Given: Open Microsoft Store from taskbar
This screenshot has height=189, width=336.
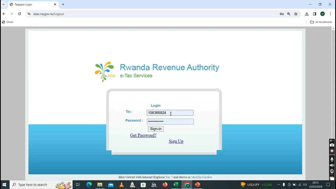Looking at the screenshot, I should [143, 185].
